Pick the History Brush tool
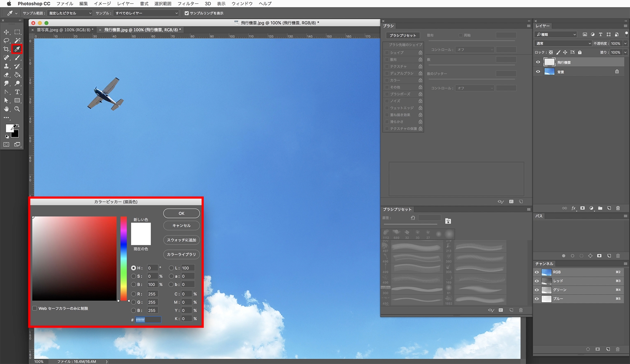This screenshot has height=364, width=630. 17,66
